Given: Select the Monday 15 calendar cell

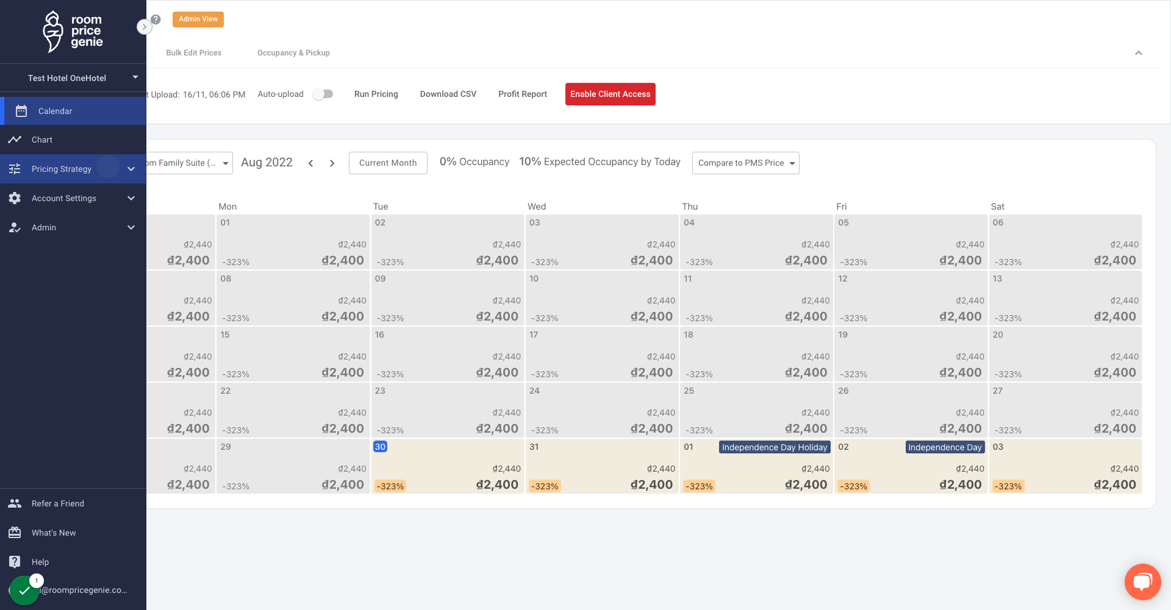Looking at the screenshot, I should point(293,354).
